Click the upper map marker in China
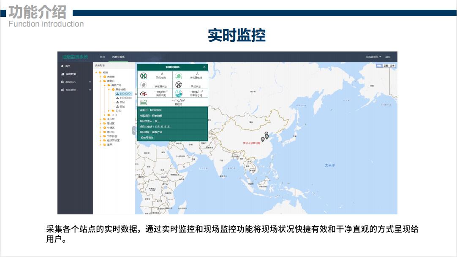Image resolution: width=457 pixels, height=257 pixels. pos(267,134)
